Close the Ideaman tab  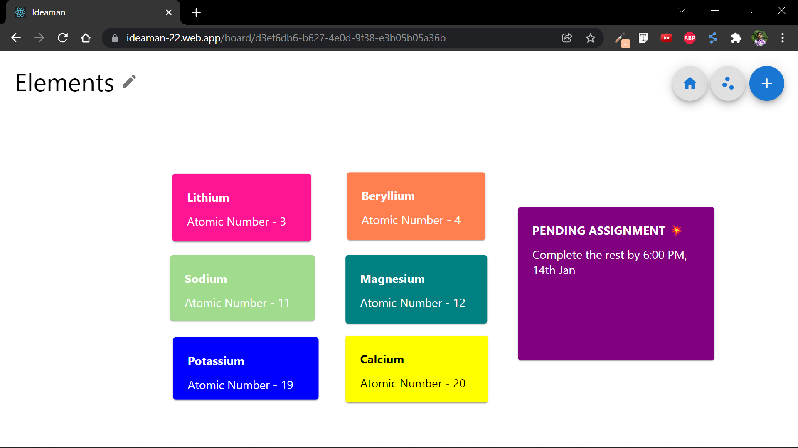[169, 12]
